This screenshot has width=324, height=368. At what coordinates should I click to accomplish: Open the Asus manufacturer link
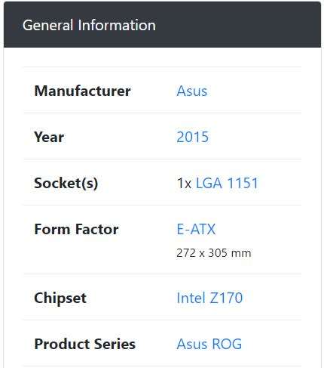click(x=192, y=91)
